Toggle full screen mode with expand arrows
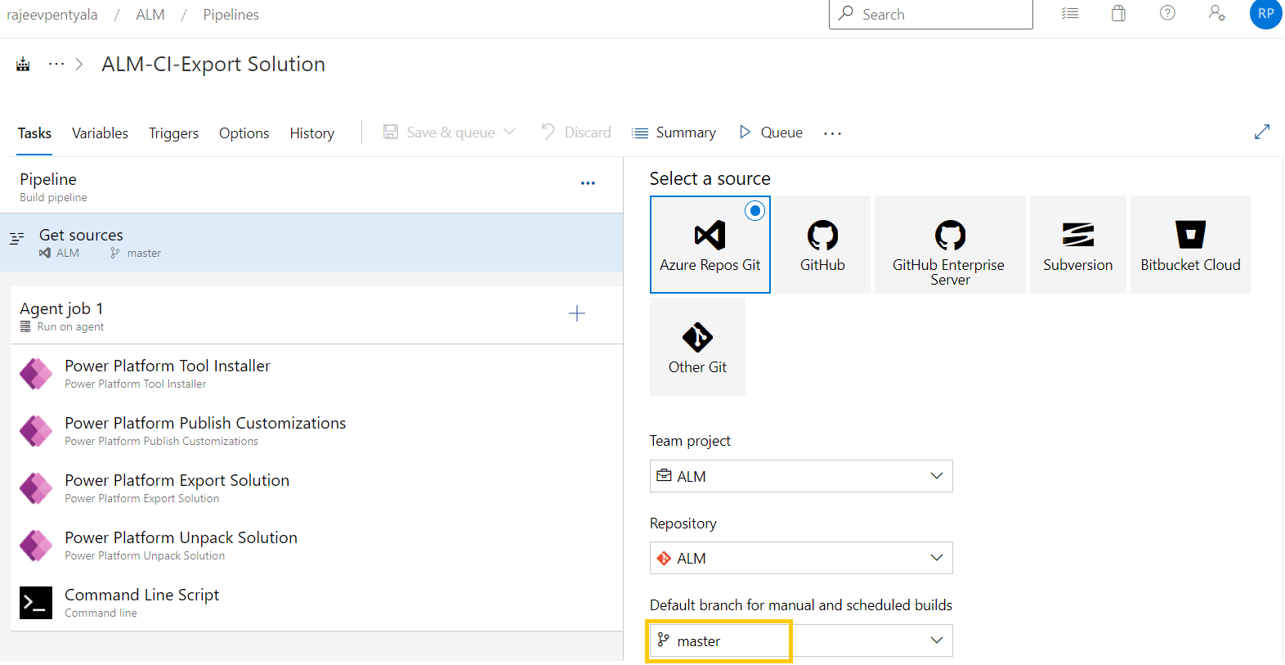Screen dimensions: 1285x665 pyautogui.click(x=1262, y=132)
